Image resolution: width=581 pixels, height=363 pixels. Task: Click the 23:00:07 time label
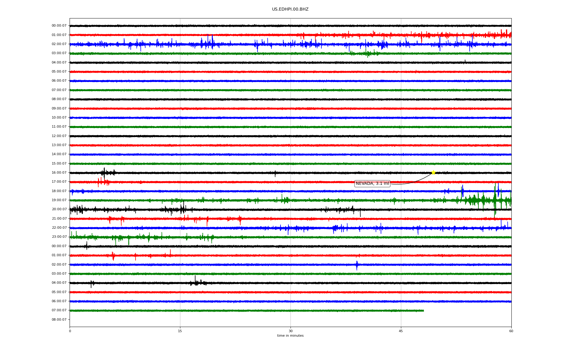tap(59, 237)
